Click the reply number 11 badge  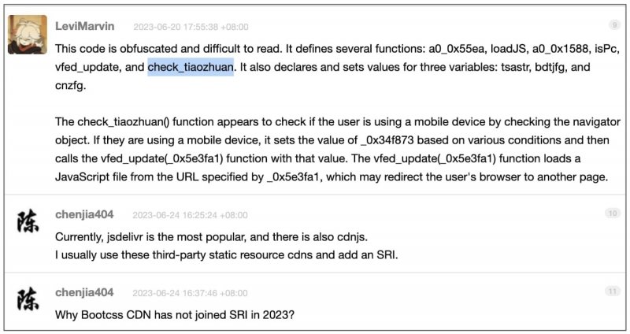613,292
